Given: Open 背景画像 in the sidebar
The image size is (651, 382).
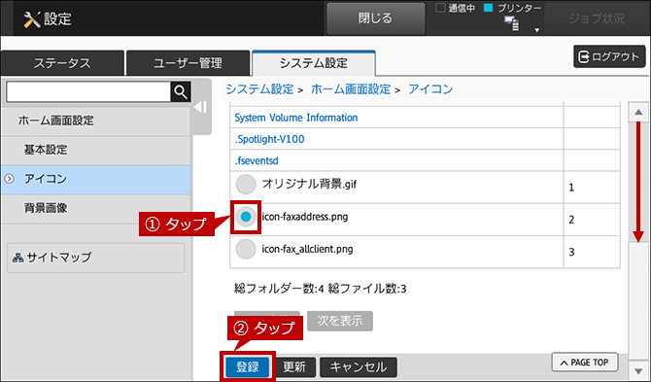Looking at the screenshot, I should 96,208.
